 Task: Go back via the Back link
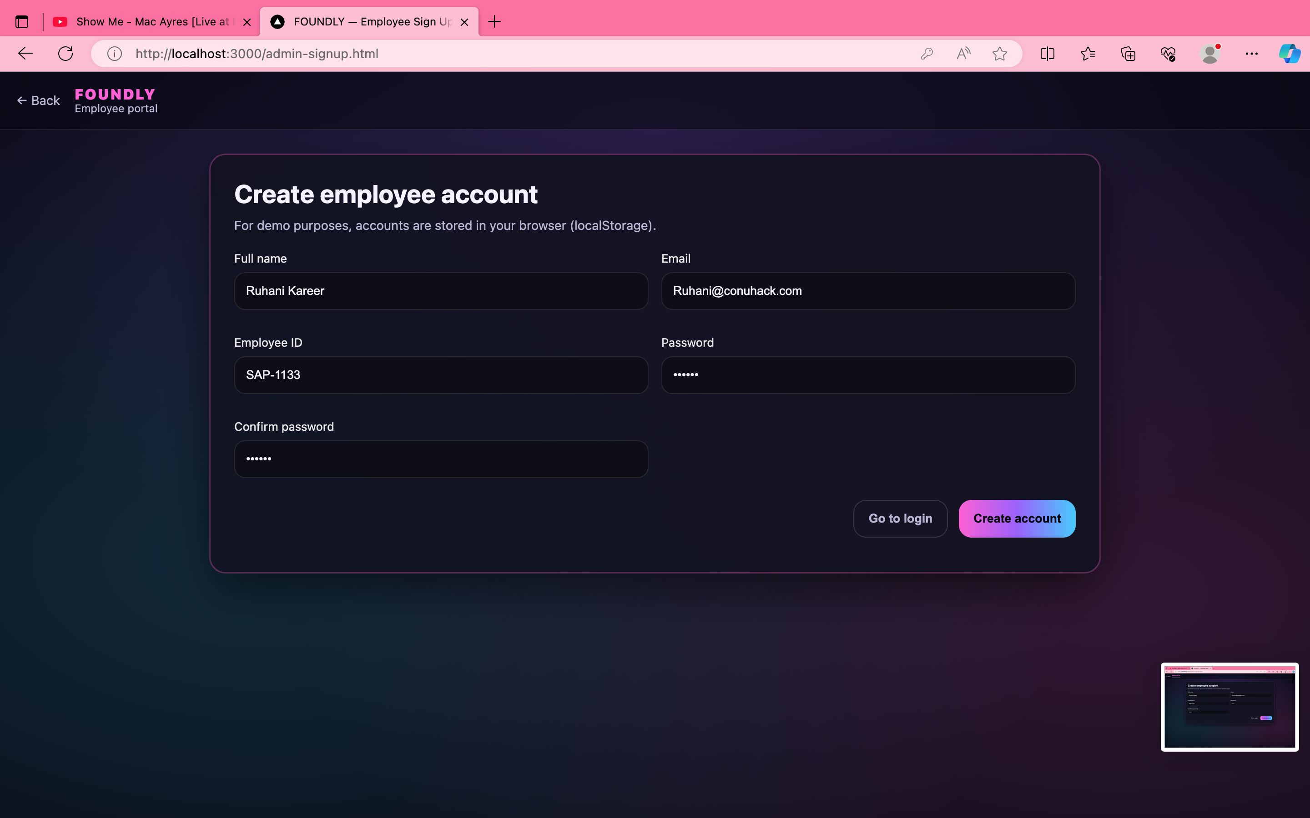(38, 100)
